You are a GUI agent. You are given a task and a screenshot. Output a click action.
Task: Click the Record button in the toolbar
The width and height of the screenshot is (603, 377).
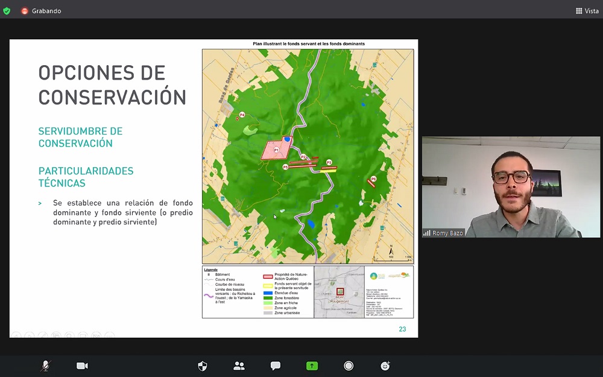point(349,366)
